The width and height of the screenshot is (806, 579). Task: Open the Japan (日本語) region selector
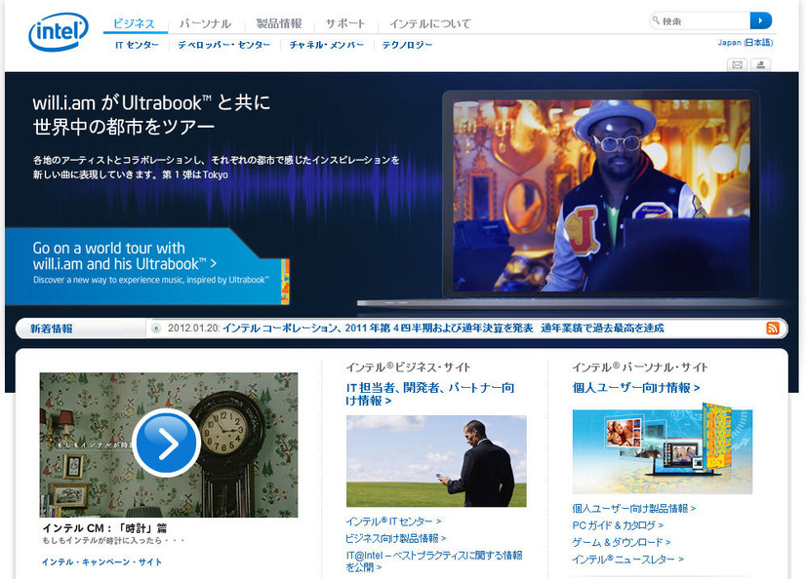click(x=746, y=43)
